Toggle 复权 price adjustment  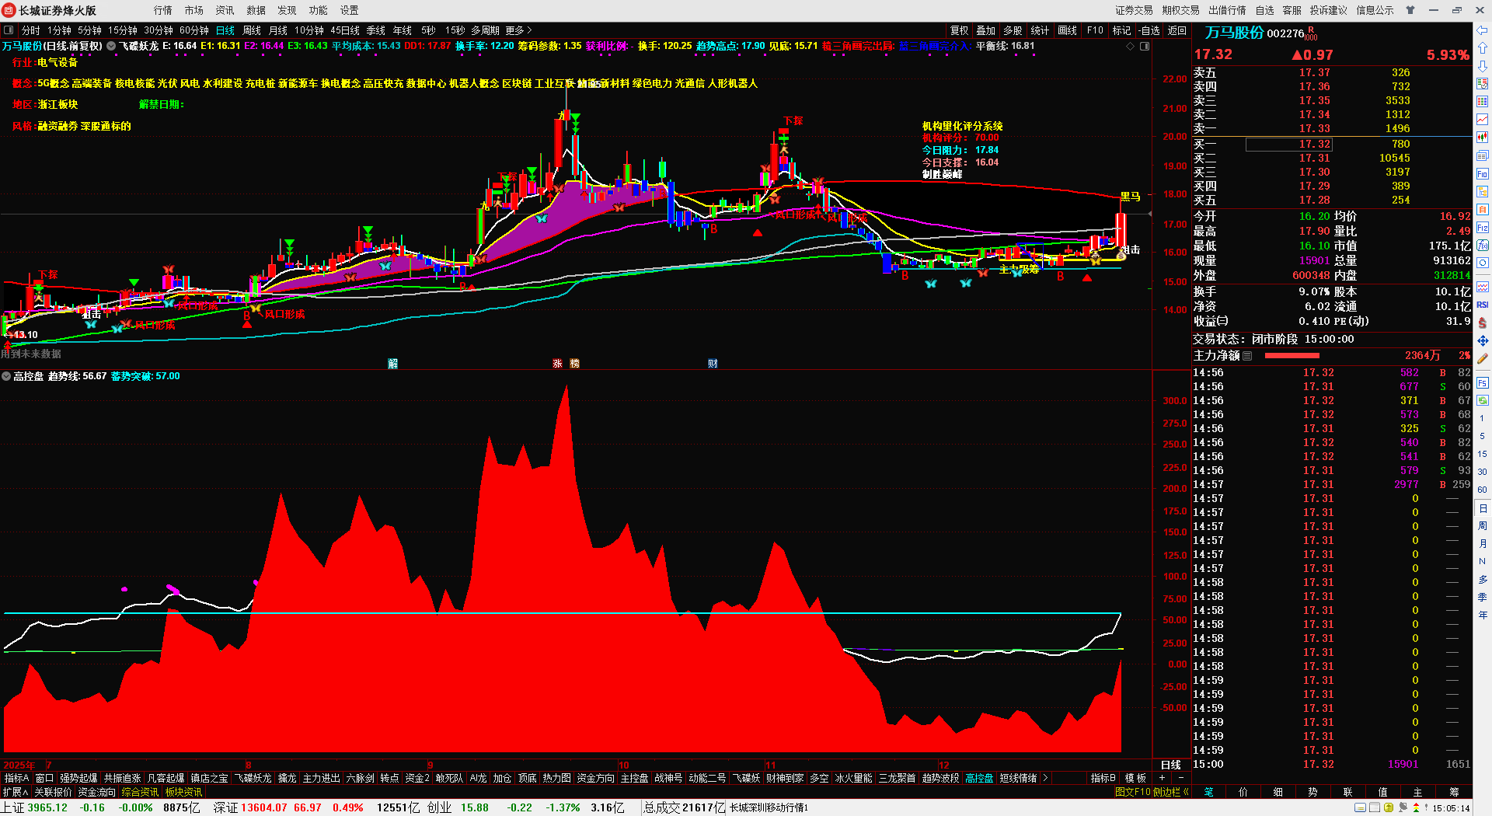[960, 30]
